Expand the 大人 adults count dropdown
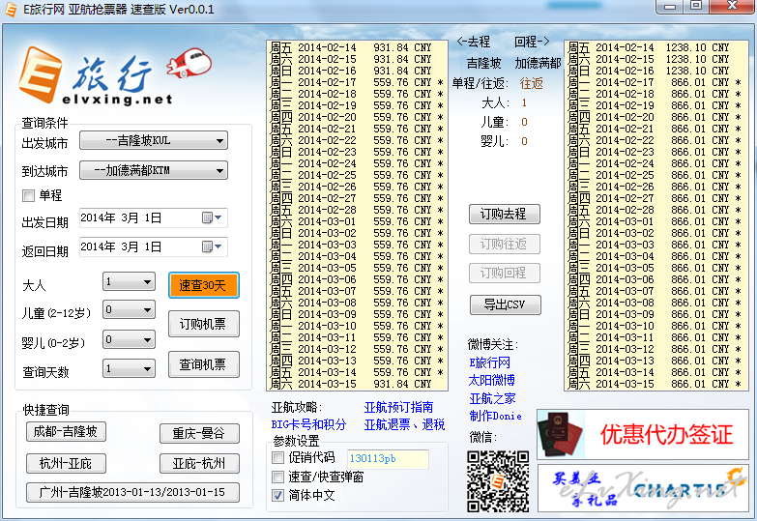The width and height of the screenshot is (757, 521). point(129,281)
